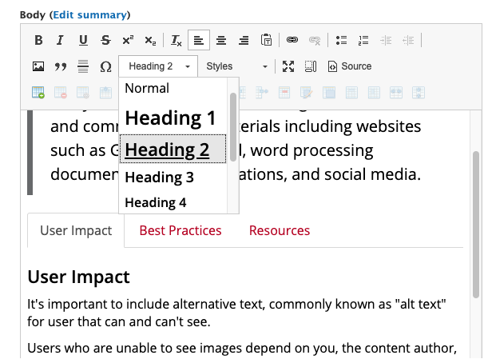Insert special character with omega icon
The height and width of the screenshot is (363, 484).
[x=105, y=66]
